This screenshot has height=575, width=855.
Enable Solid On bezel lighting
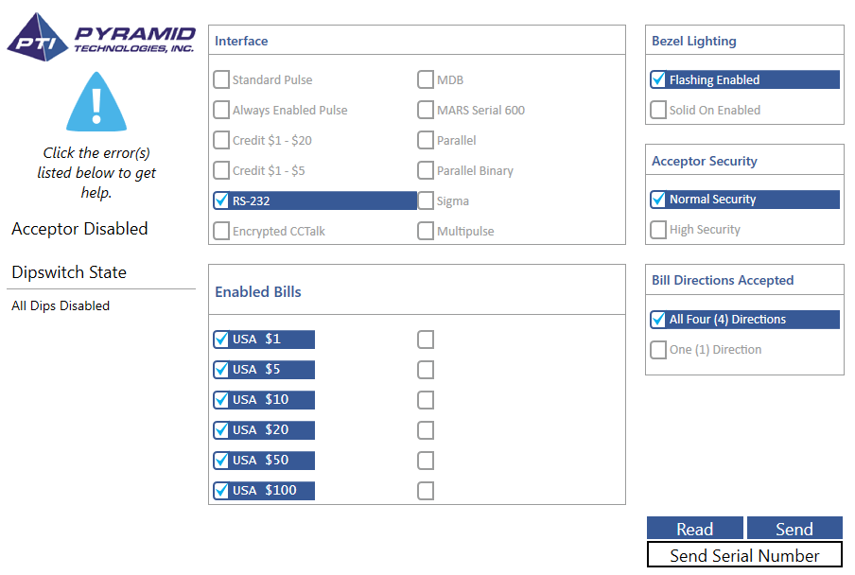658,110
